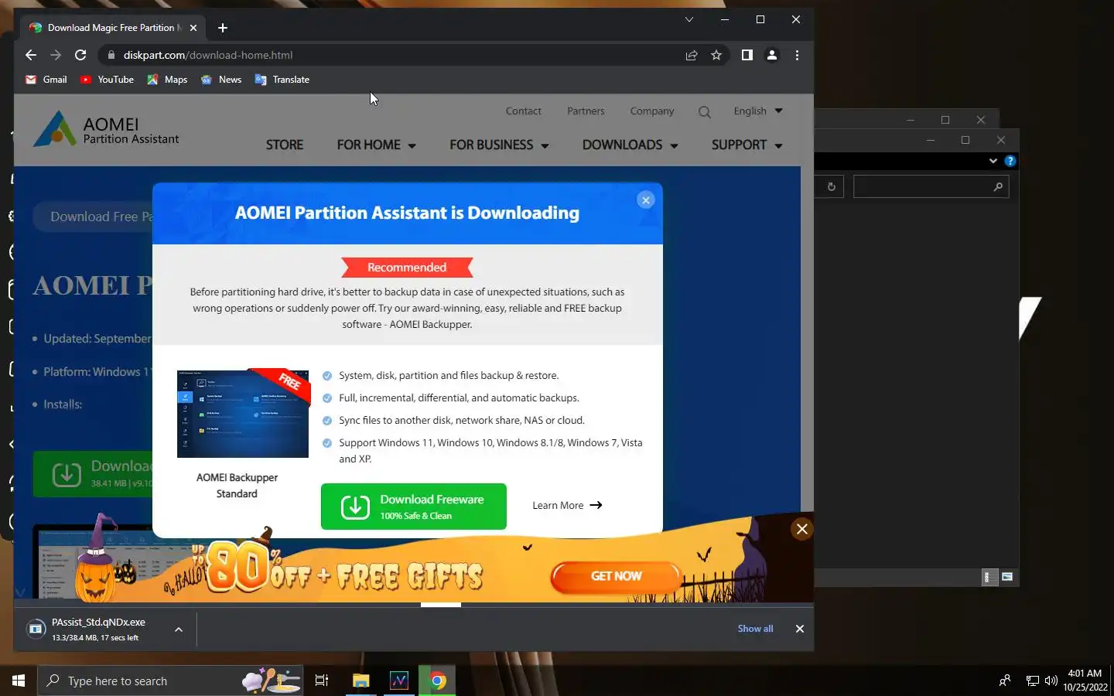Viewport: 1114px width, 696px height.
Task: Expand the DOWNLOADS menu
Action: (630, 145)
